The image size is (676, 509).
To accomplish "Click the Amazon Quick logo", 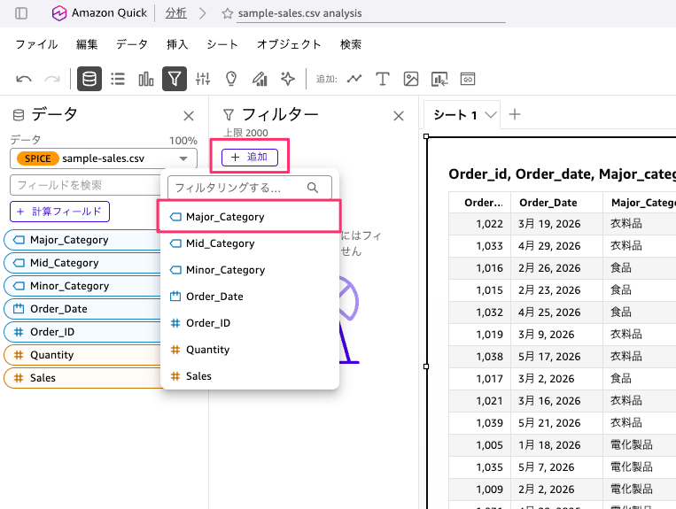I will click(59, 13).
